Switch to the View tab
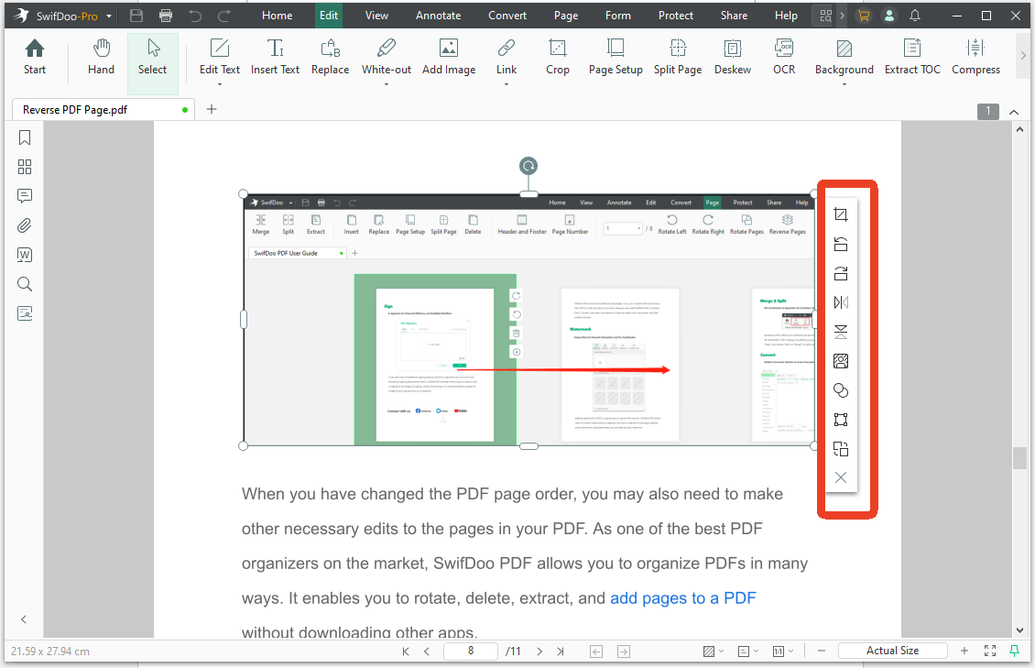The height and width of the screenshot is (668, 1035). (376, 16)
